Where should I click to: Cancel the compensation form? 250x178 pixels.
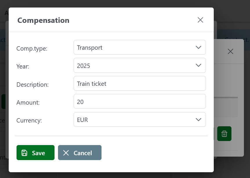pyautogui.click(x=80, y=153)
